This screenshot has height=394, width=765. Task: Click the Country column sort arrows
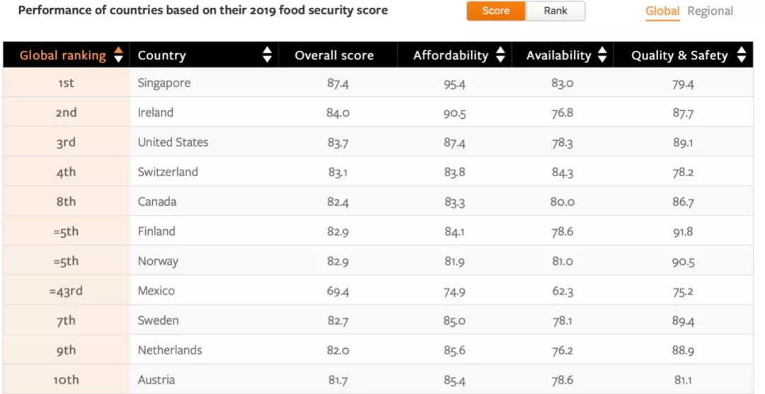[267, 55]
